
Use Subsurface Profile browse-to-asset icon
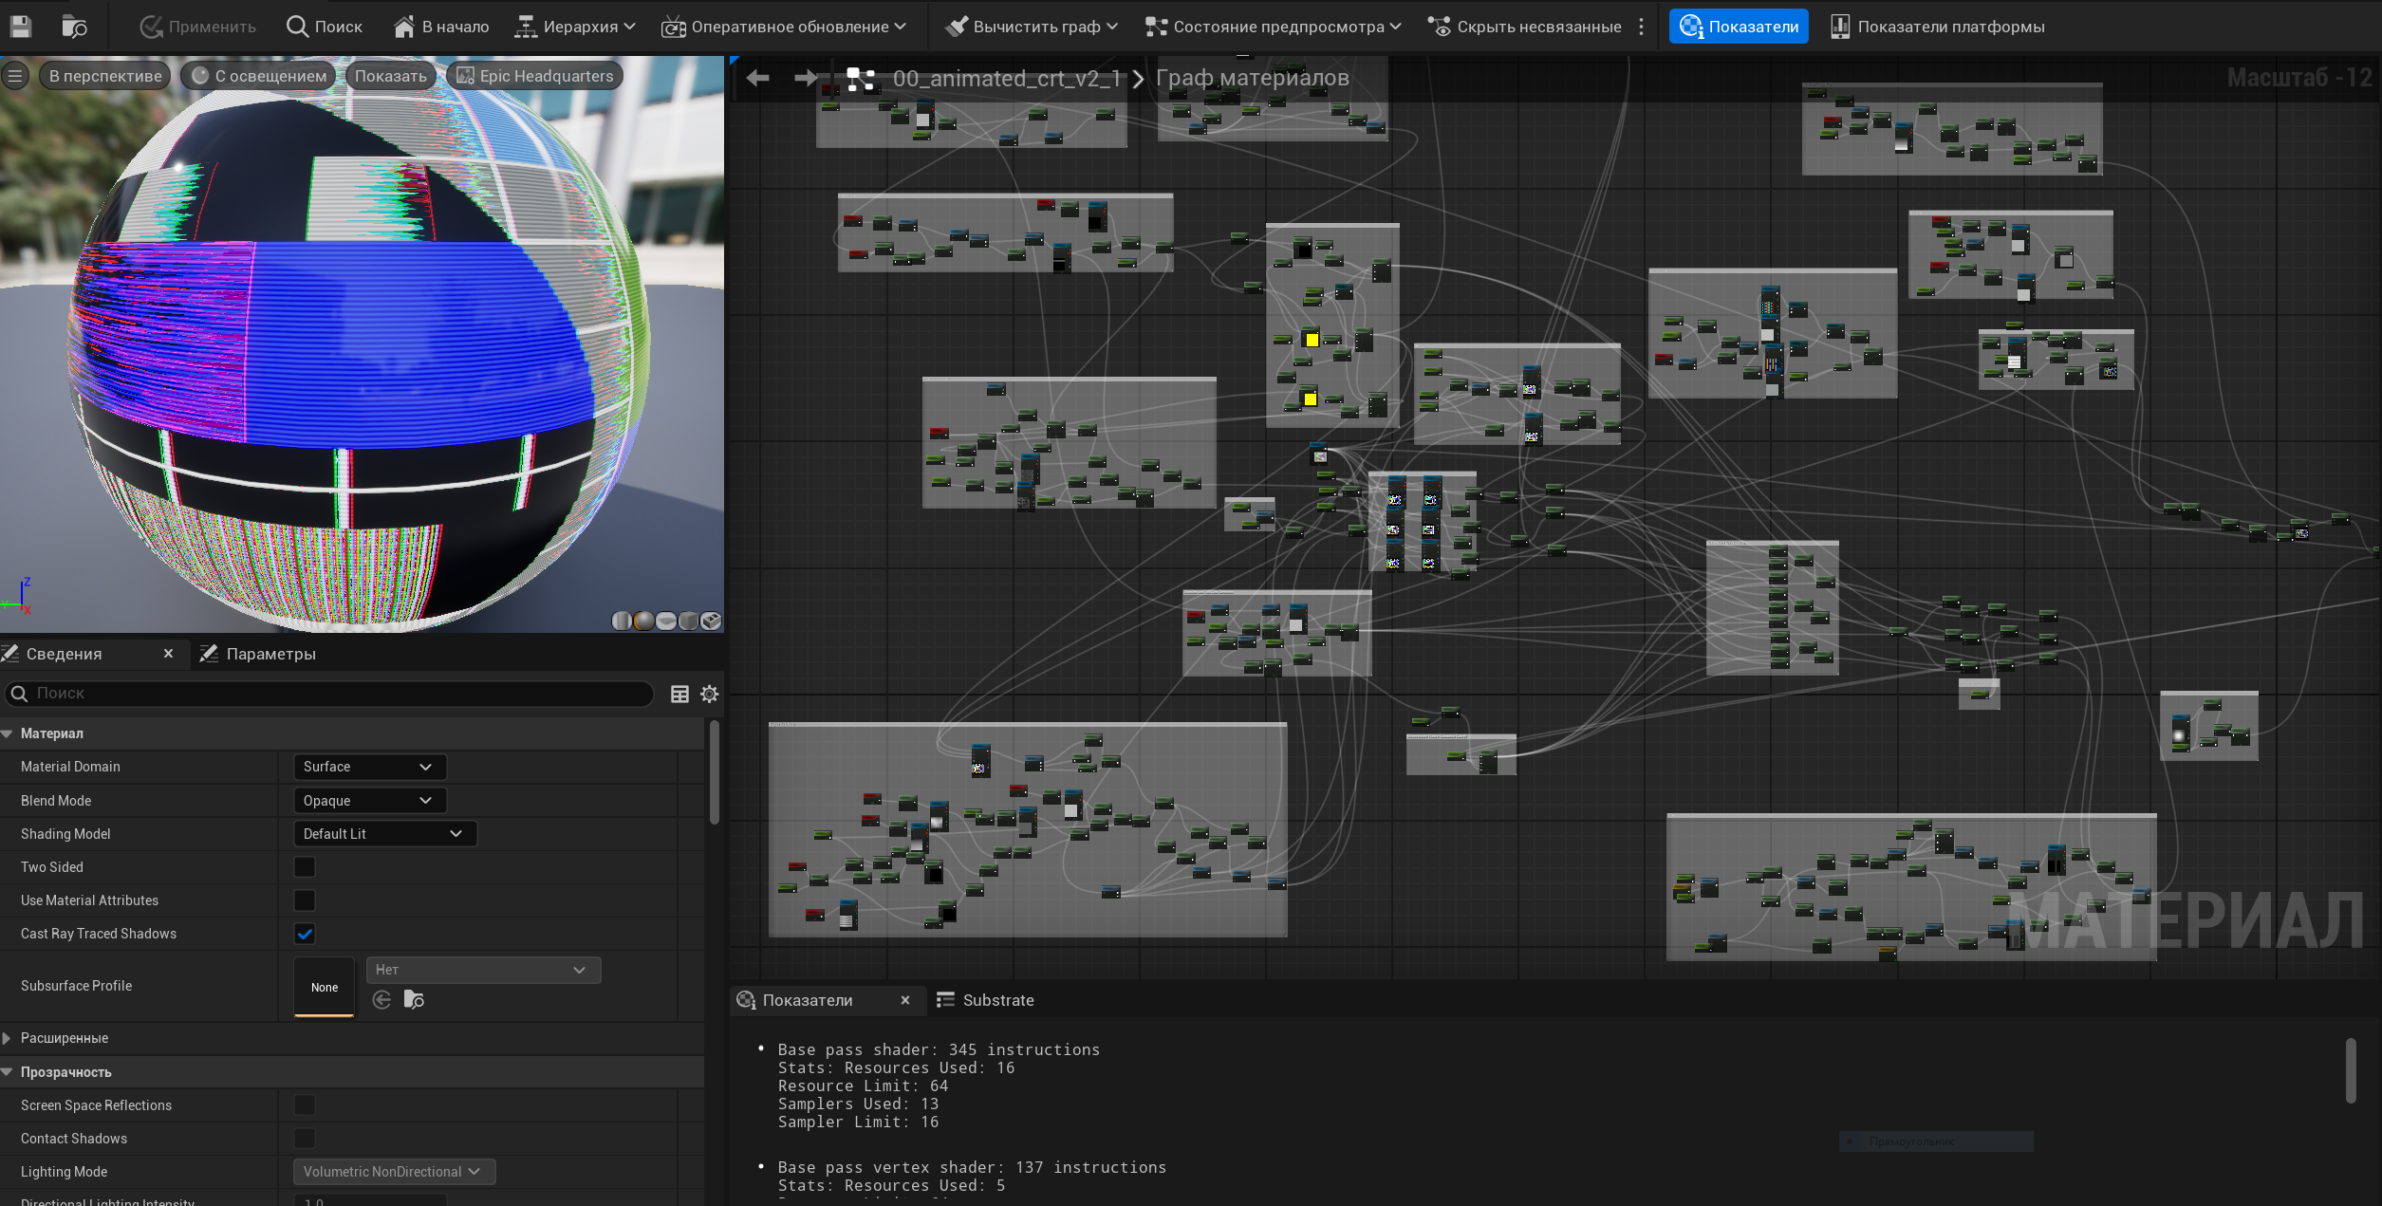414,999
